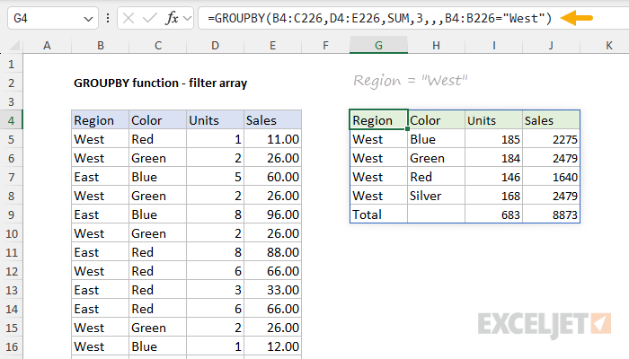The height and width of the screenshot is (359, 629).
Task: Click cell with sales value 96.00
Action: click(x=273, y=215)
